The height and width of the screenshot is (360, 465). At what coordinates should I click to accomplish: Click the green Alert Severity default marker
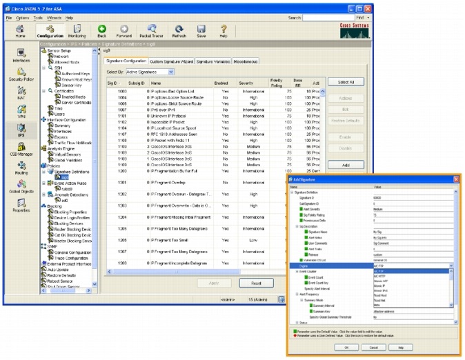[x=301, y=209]
